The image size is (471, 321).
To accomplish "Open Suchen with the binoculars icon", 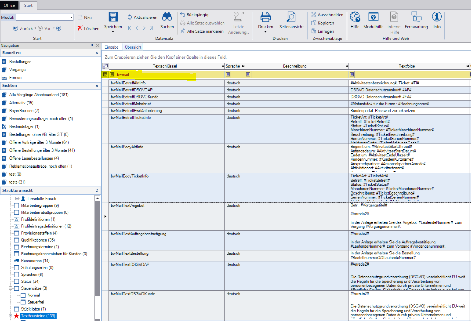I will 167,17.
